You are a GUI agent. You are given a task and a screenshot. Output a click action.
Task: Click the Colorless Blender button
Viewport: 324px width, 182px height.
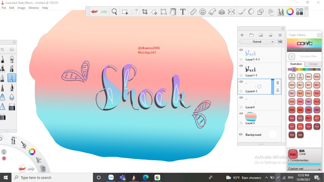point(291,56)
